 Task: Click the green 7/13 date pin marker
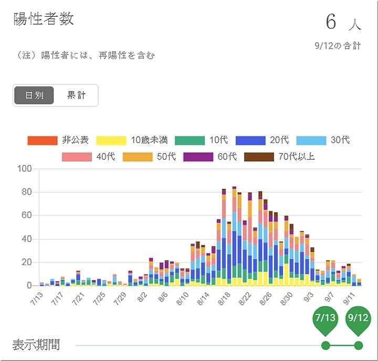point(325,320)
